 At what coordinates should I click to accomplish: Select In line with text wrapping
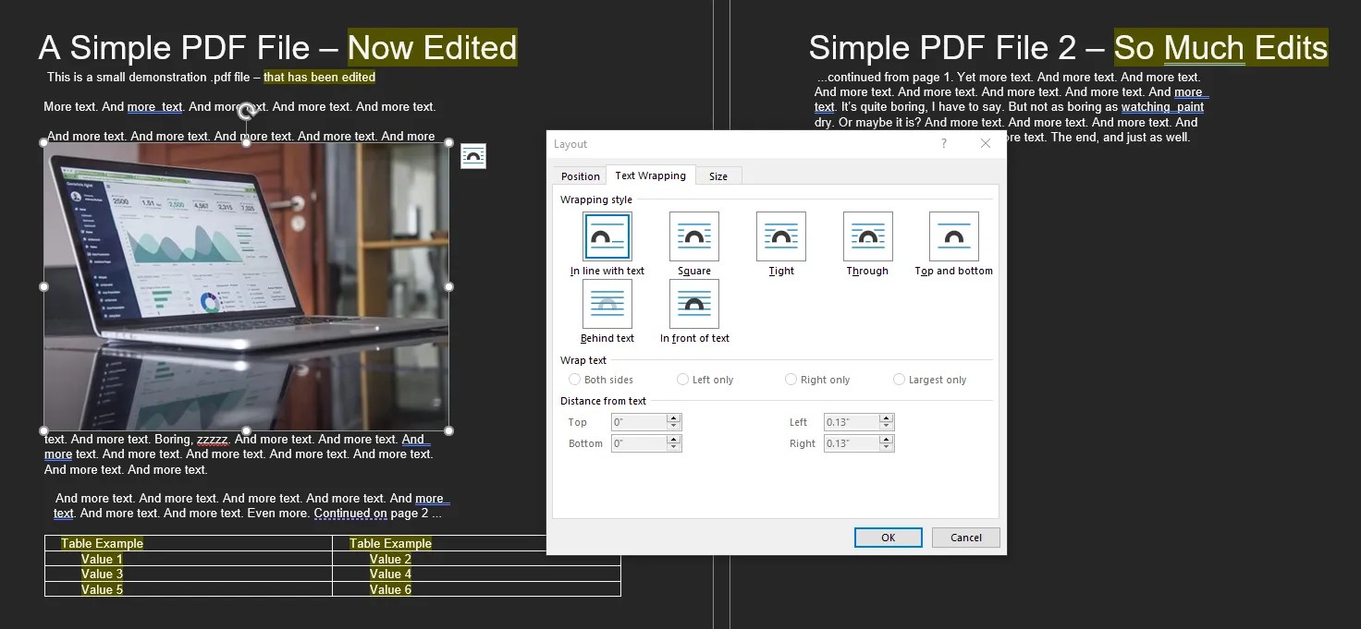click(607, 236)
